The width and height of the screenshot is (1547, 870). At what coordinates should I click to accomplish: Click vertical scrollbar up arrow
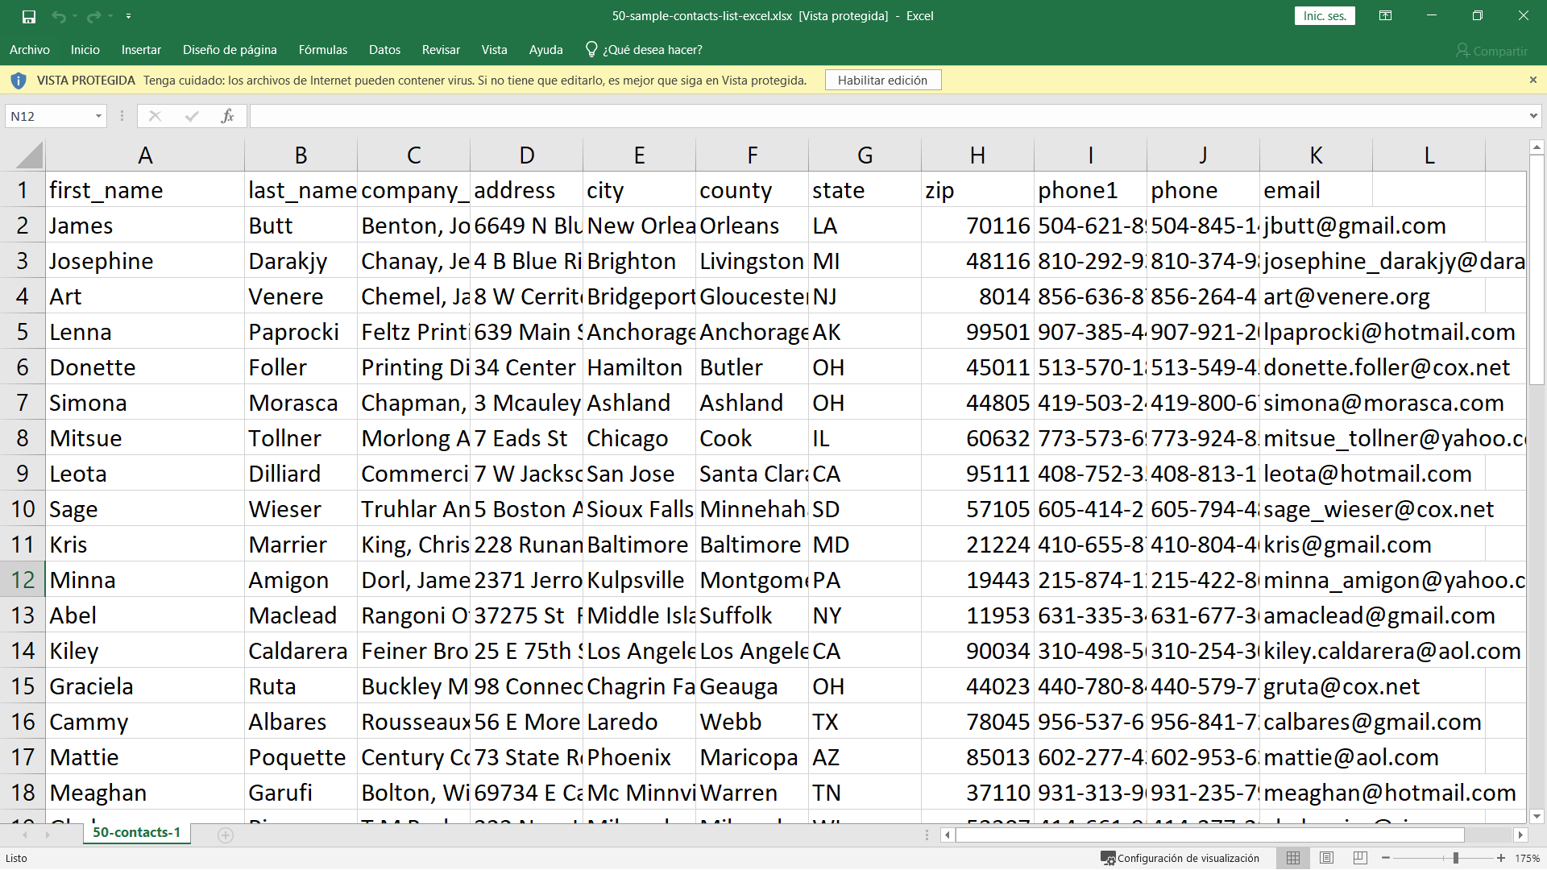pos(1537,147)
